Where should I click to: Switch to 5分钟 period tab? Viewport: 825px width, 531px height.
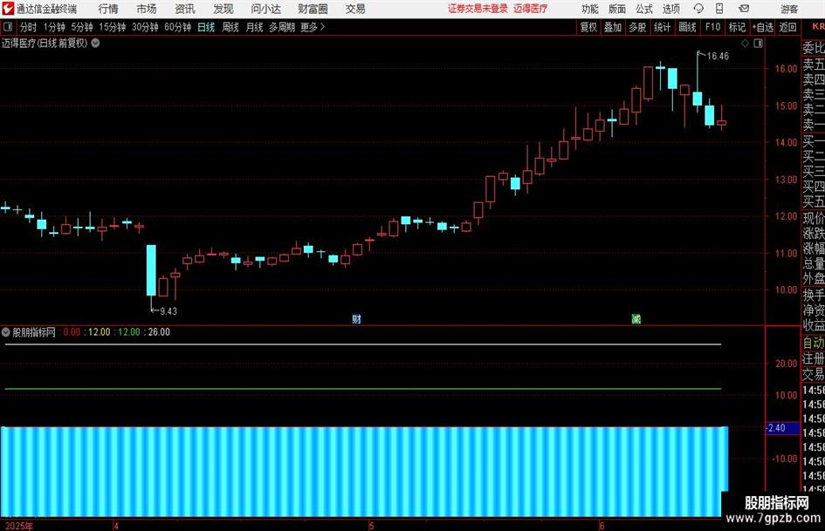click(x=82, y=27)
